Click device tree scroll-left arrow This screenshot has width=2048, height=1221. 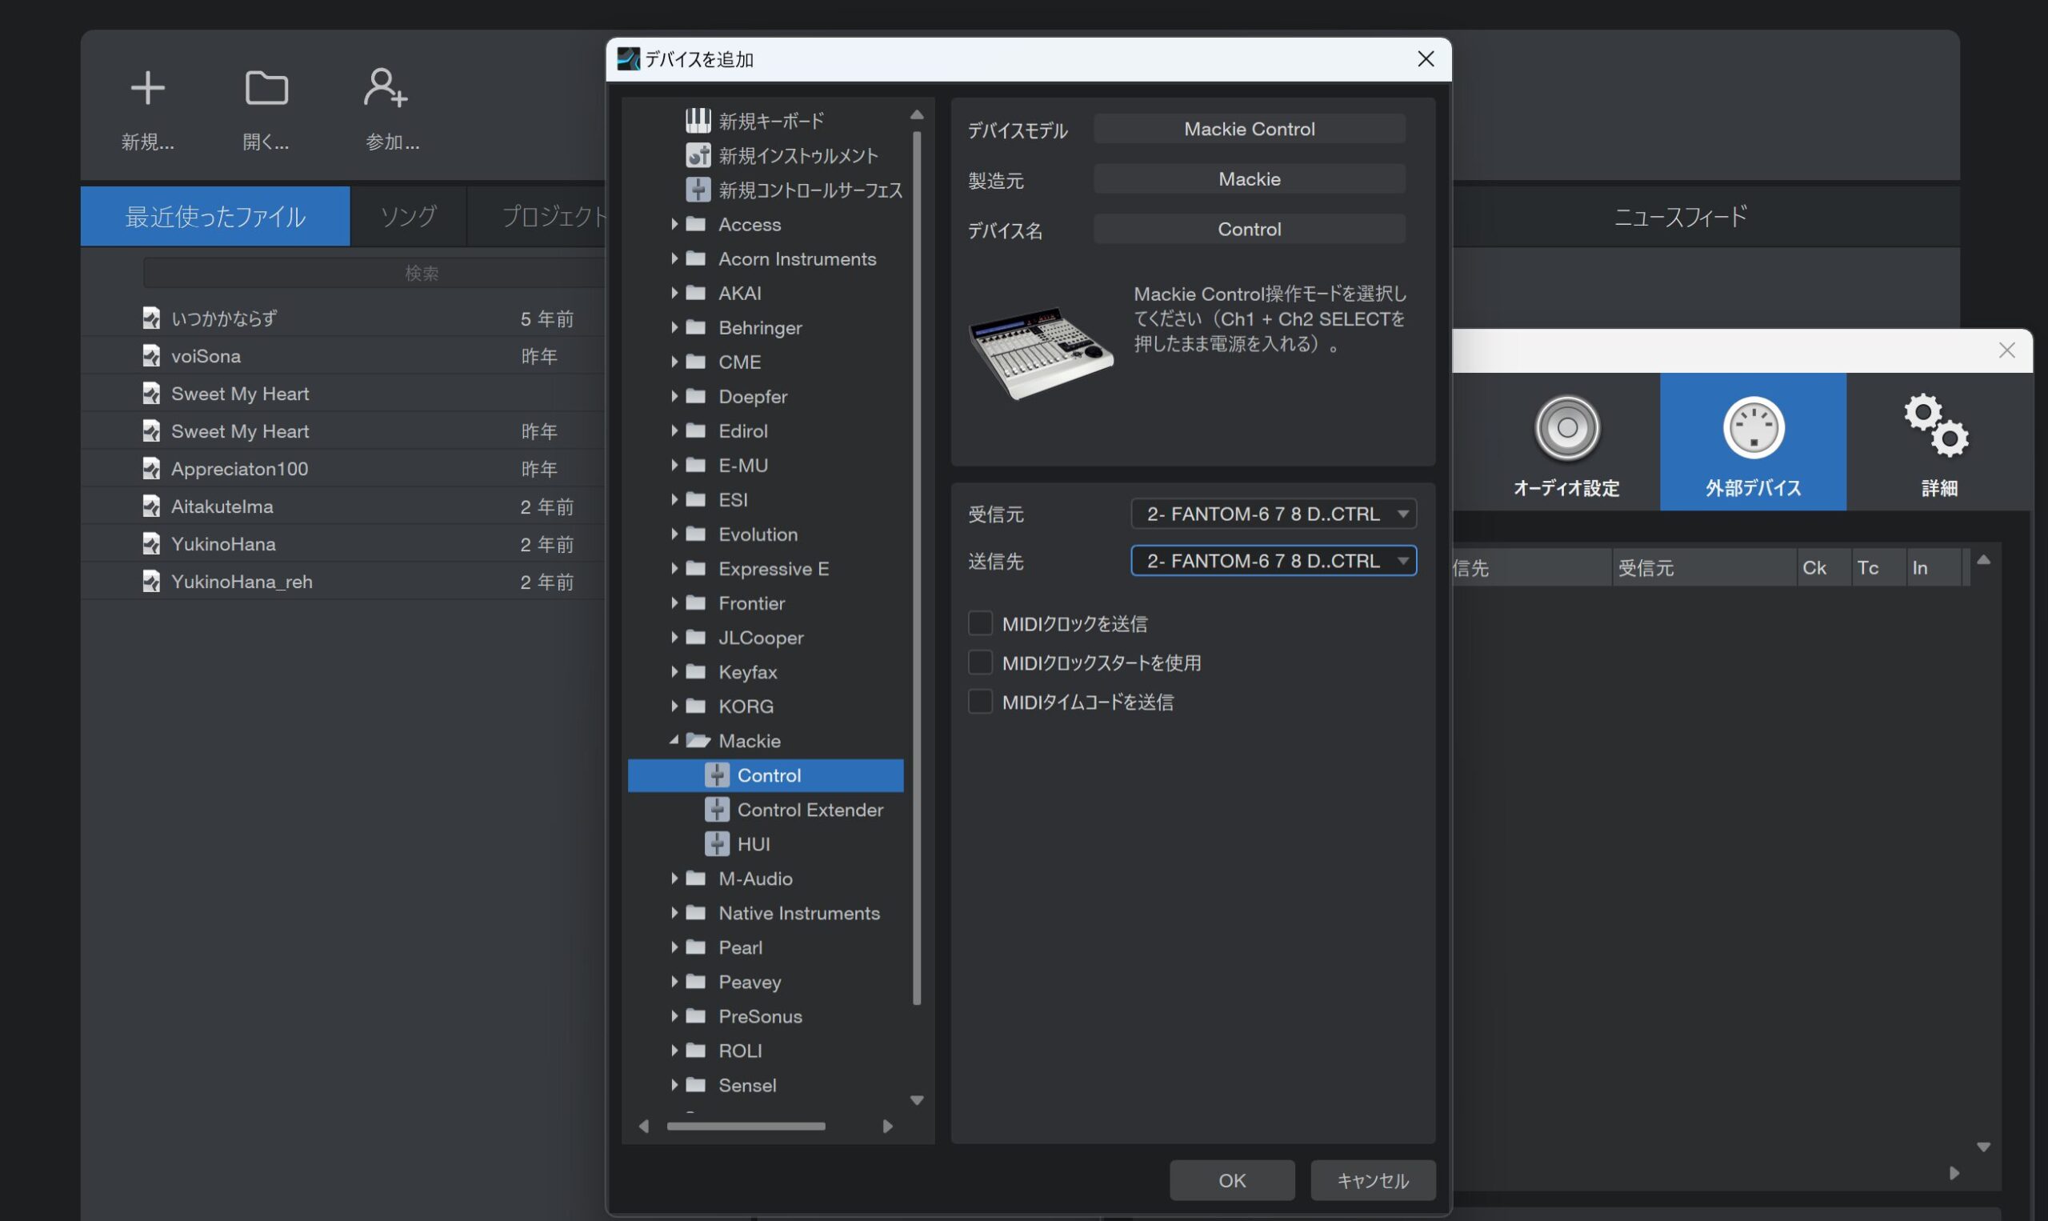[x=644, y=1127]
